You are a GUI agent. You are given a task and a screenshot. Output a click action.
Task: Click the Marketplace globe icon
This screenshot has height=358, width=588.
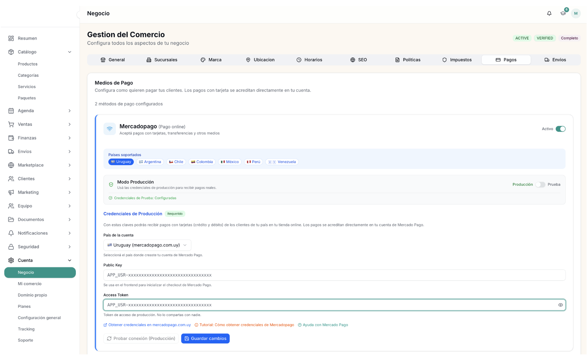(11, 165)
